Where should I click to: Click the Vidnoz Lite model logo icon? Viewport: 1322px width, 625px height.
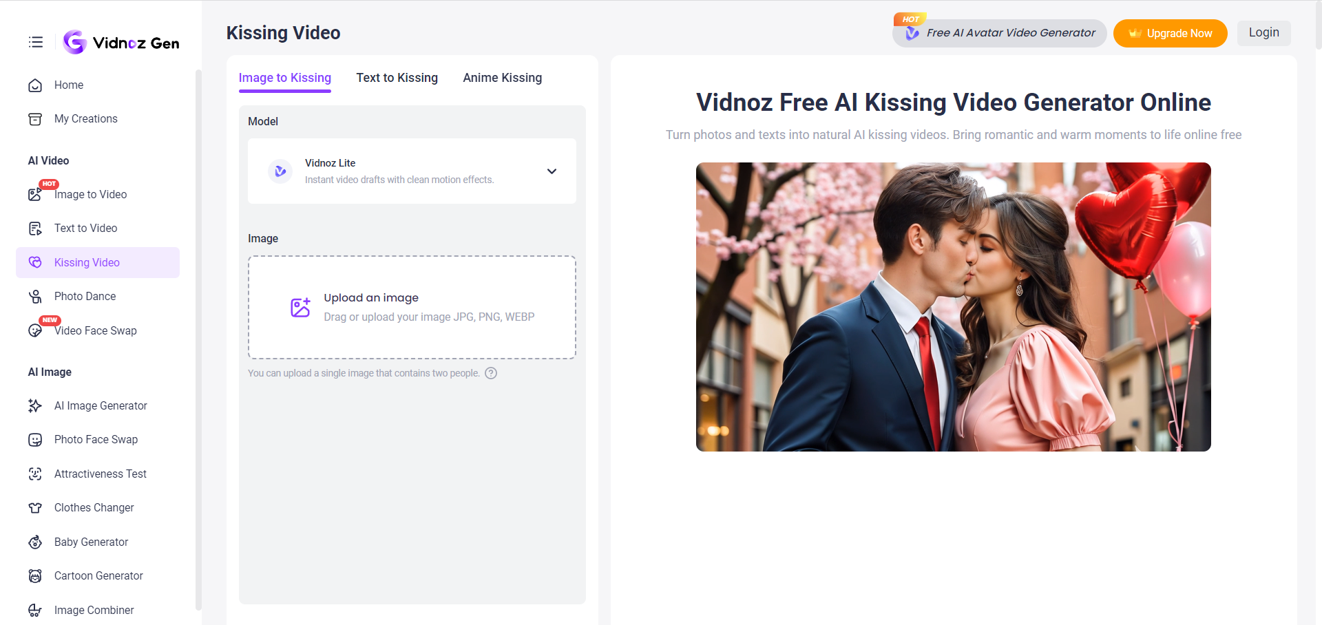click(280, 171)
